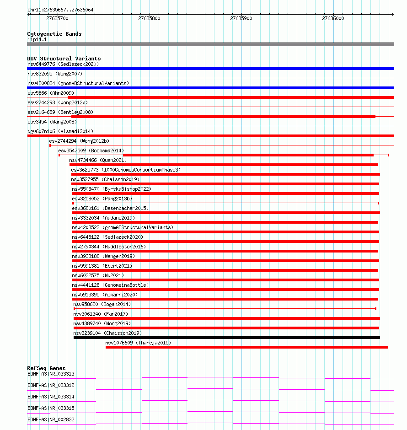
Task: Select the nsv6032575 (Wu2021) label
Action: pyautogui.click(x=98, y=275)
